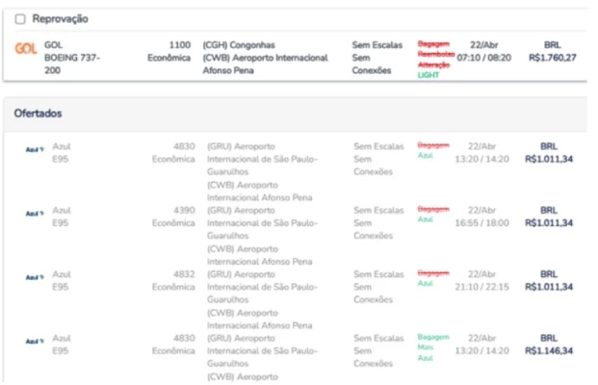Click price R$1.011,34 in flight 4390 row

(549, 223)
